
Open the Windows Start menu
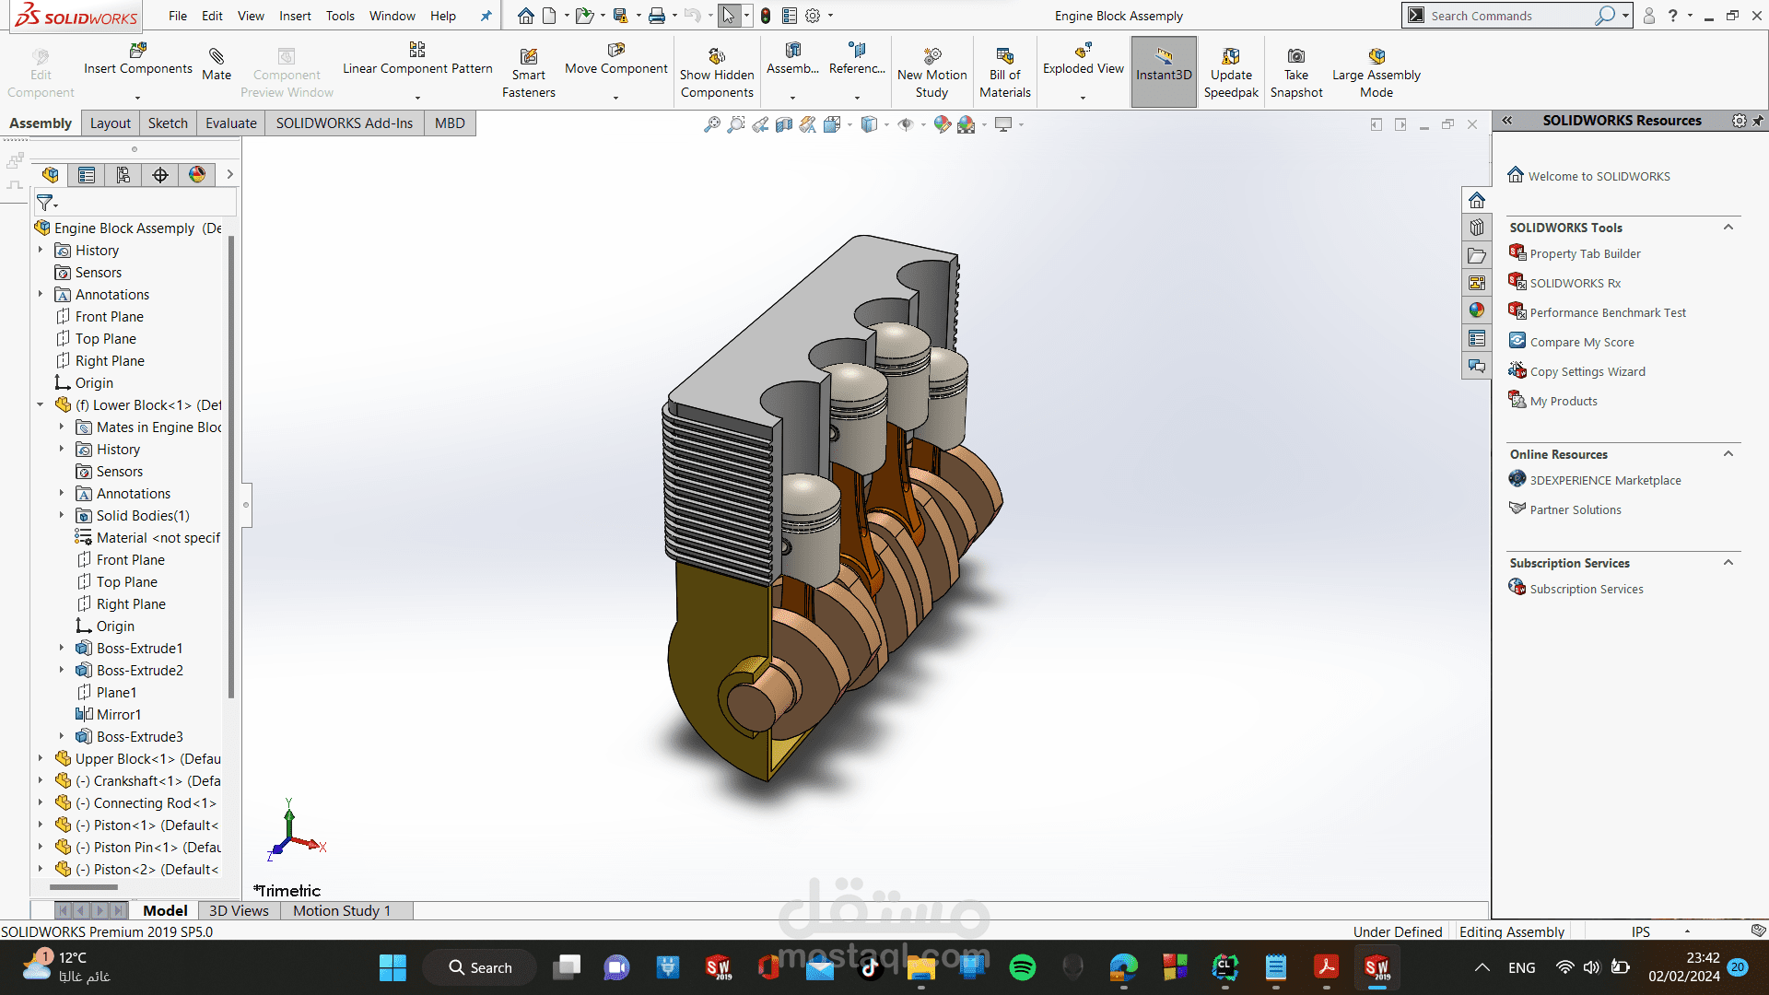pos(392,967)
